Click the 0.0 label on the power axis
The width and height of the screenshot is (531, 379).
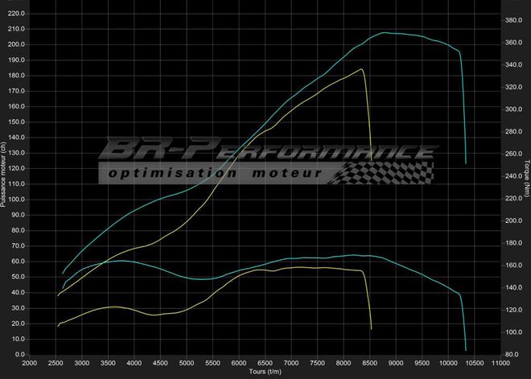coord(19,354)
